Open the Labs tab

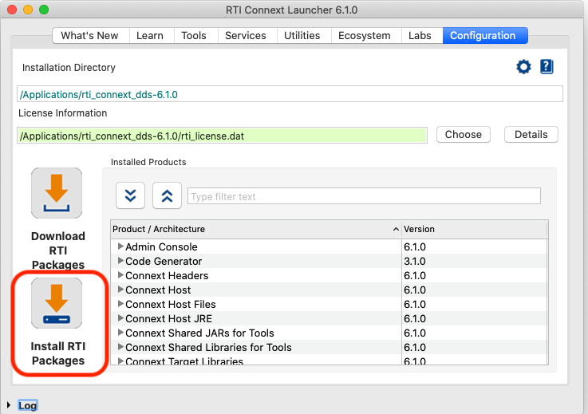420,36
